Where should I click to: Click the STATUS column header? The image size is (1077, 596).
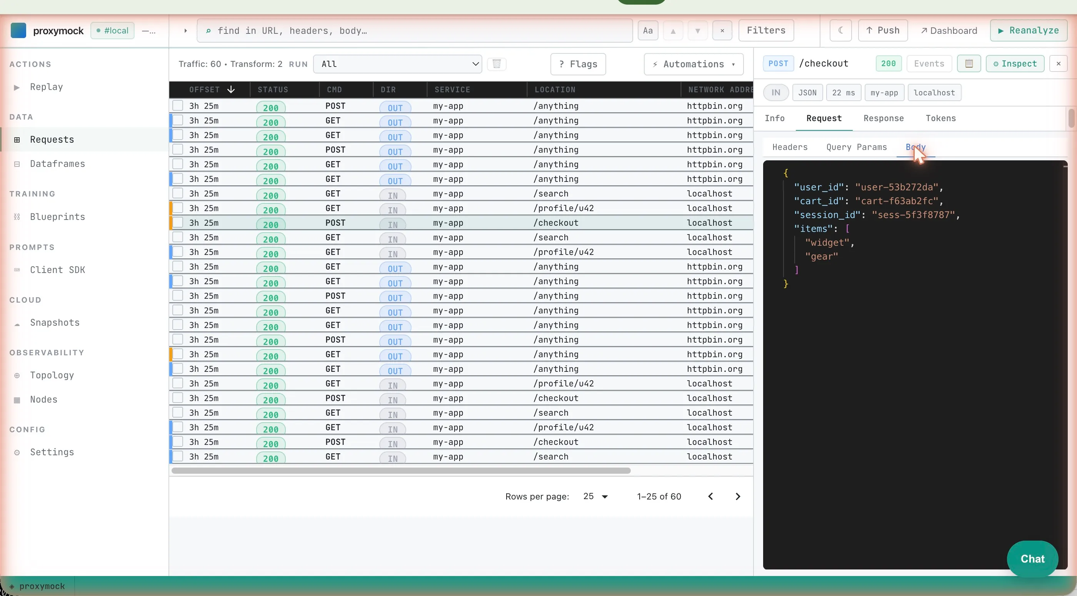[x=273, y=90]
